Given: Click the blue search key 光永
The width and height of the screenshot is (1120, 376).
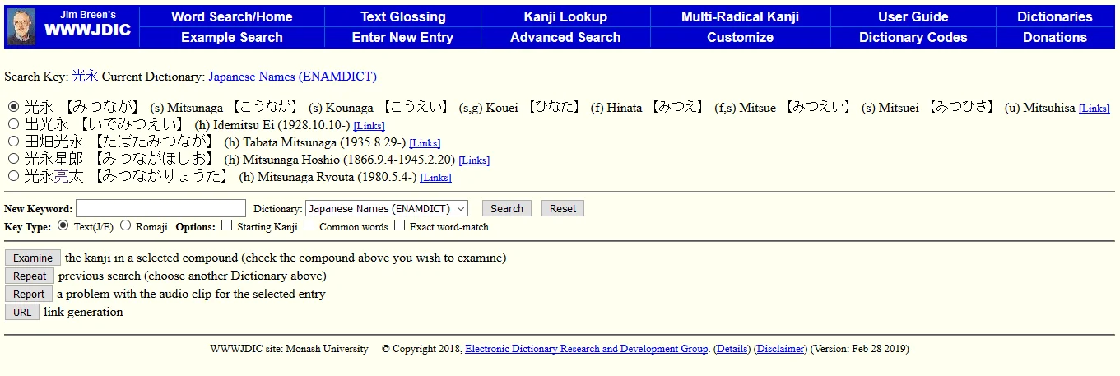Looking at the screenshot, I should (x=85, y=76).
